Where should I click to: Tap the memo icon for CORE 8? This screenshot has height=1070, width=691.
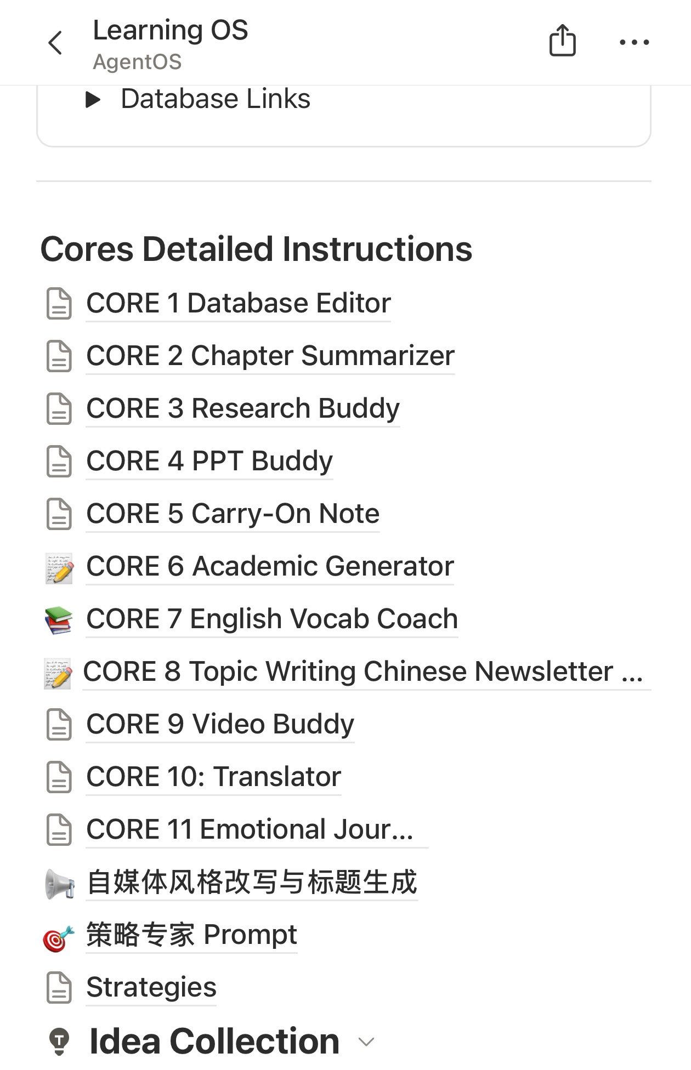[x=58, y=673]
